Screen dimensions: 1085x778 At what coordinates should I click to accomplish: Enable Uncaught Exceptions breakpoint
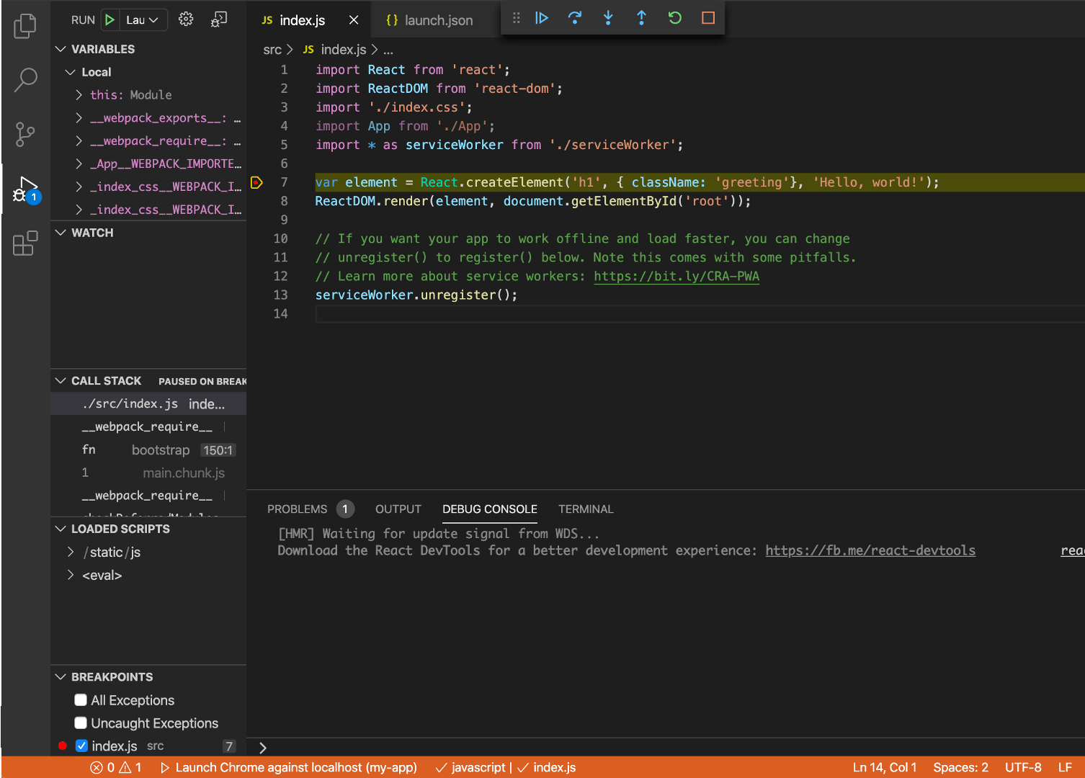click(81, 723)
